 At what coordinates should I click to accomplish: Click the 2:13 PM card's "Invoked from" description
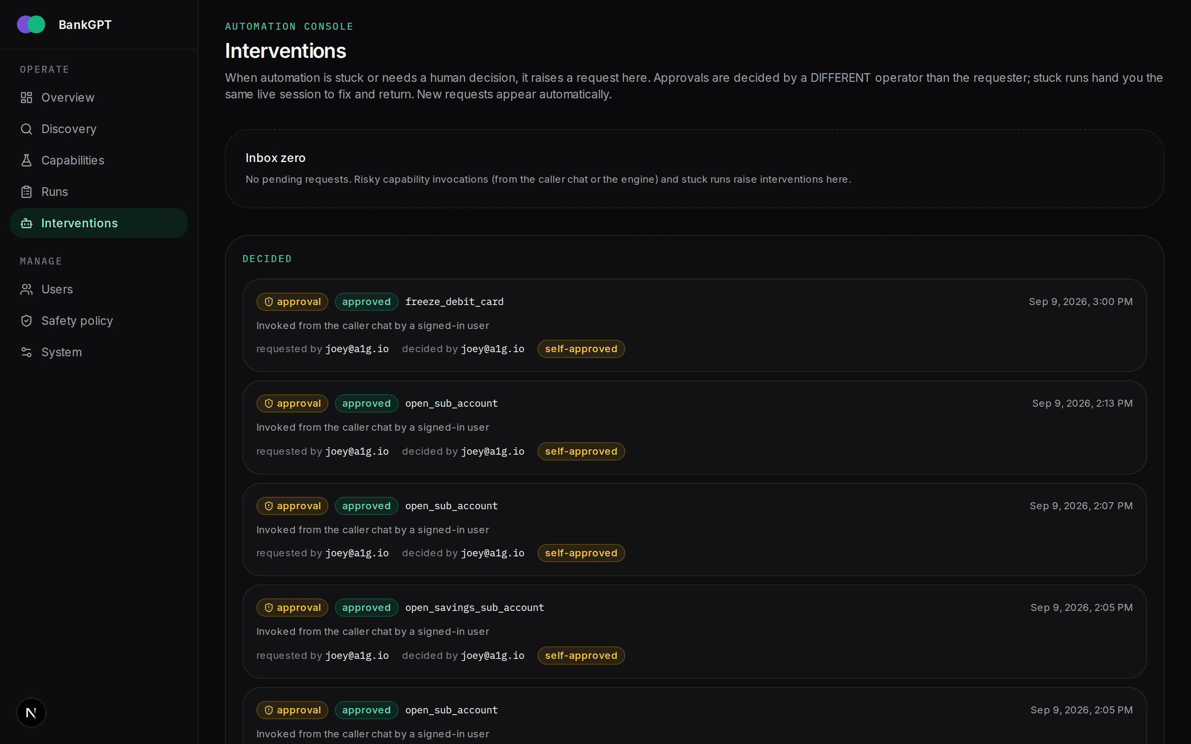[373, 428]
